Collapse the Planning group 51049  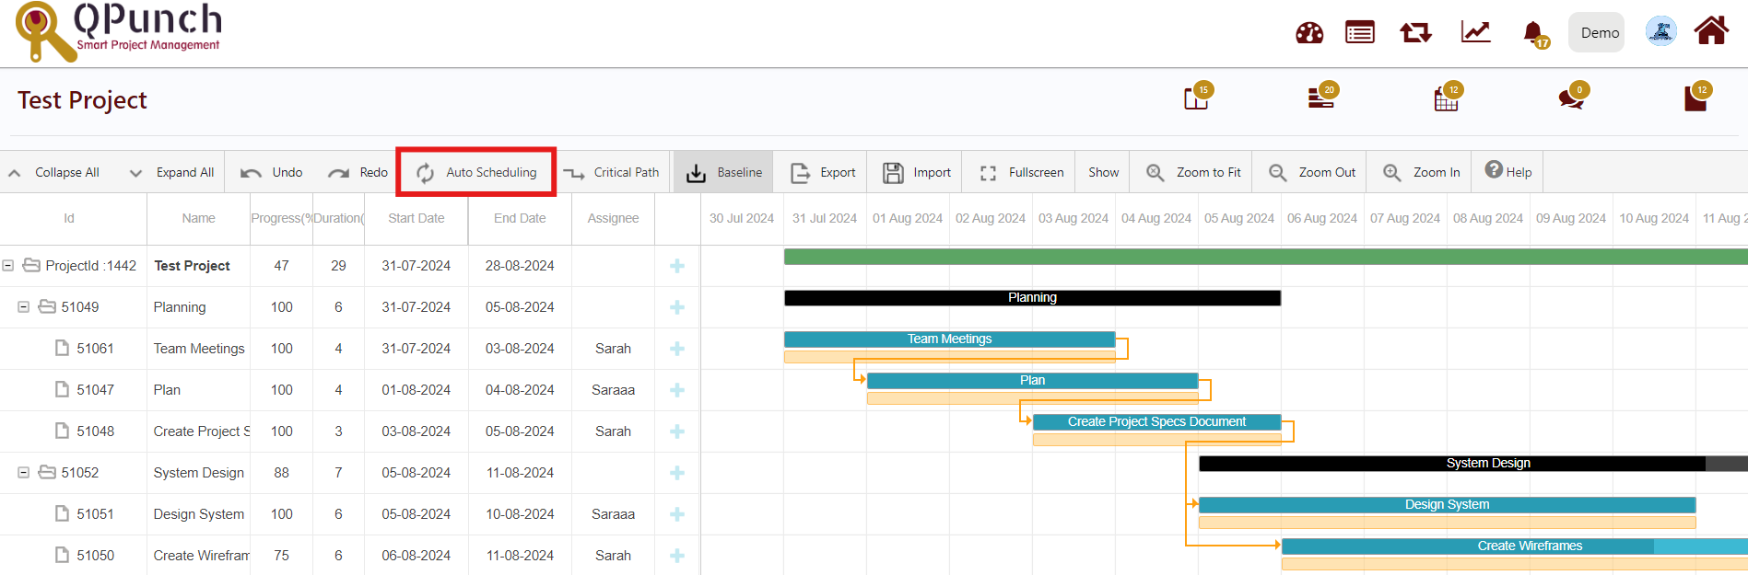coord(24,307)
